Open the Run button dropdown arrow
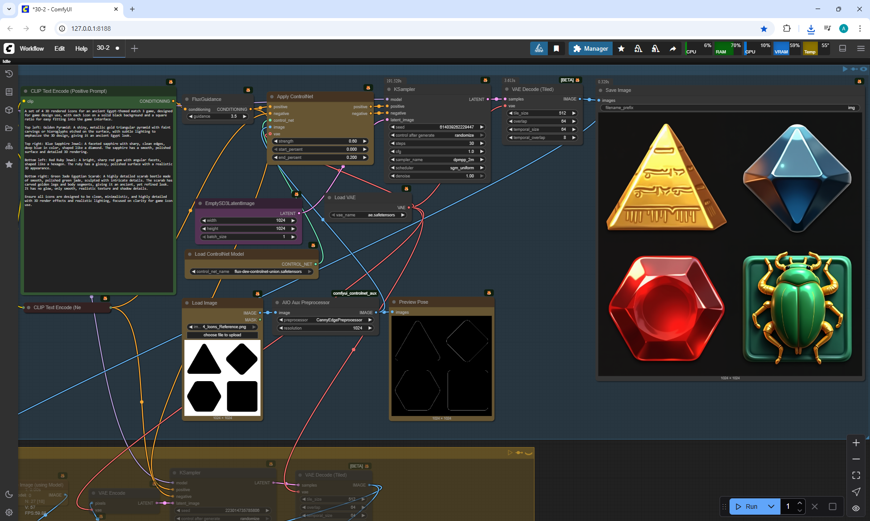This screenshot has width=870, height=521. pos(771,507)
